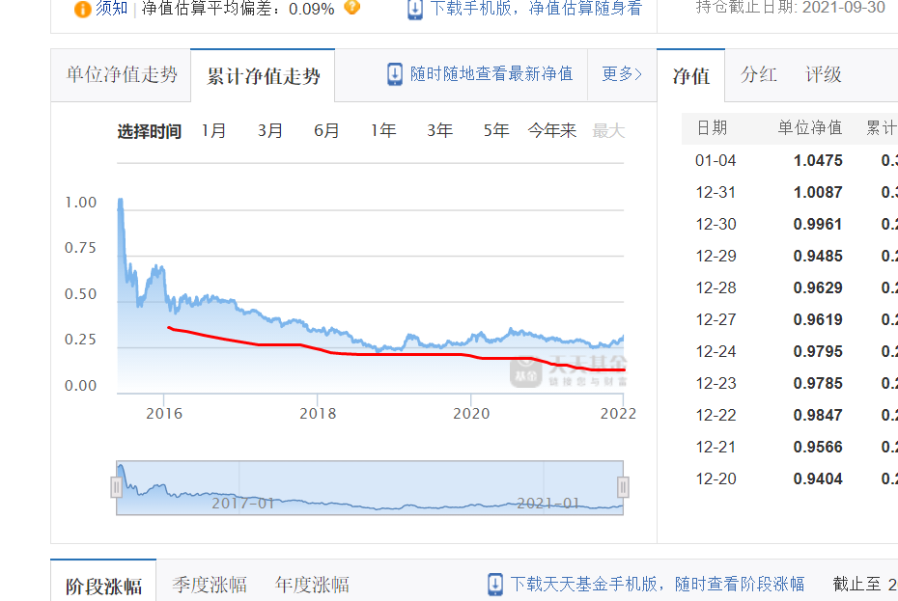Click the 12-29 date row
Screen dimensions: 898x601
click(x=716, y=256)
